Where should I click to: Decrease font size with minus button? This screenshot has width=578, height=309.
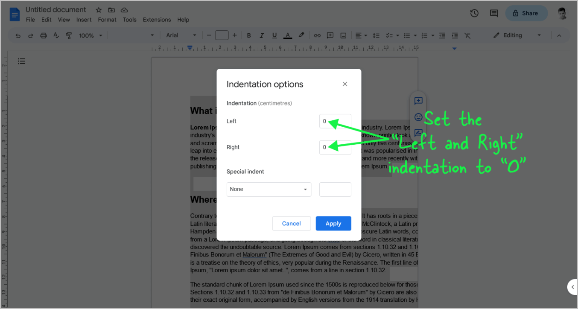209,35
